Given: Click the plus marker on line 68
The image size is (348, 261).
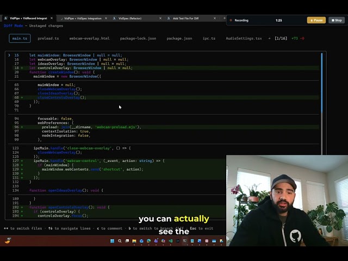Looking at the screenshot, I should click(x=22, y=97).
